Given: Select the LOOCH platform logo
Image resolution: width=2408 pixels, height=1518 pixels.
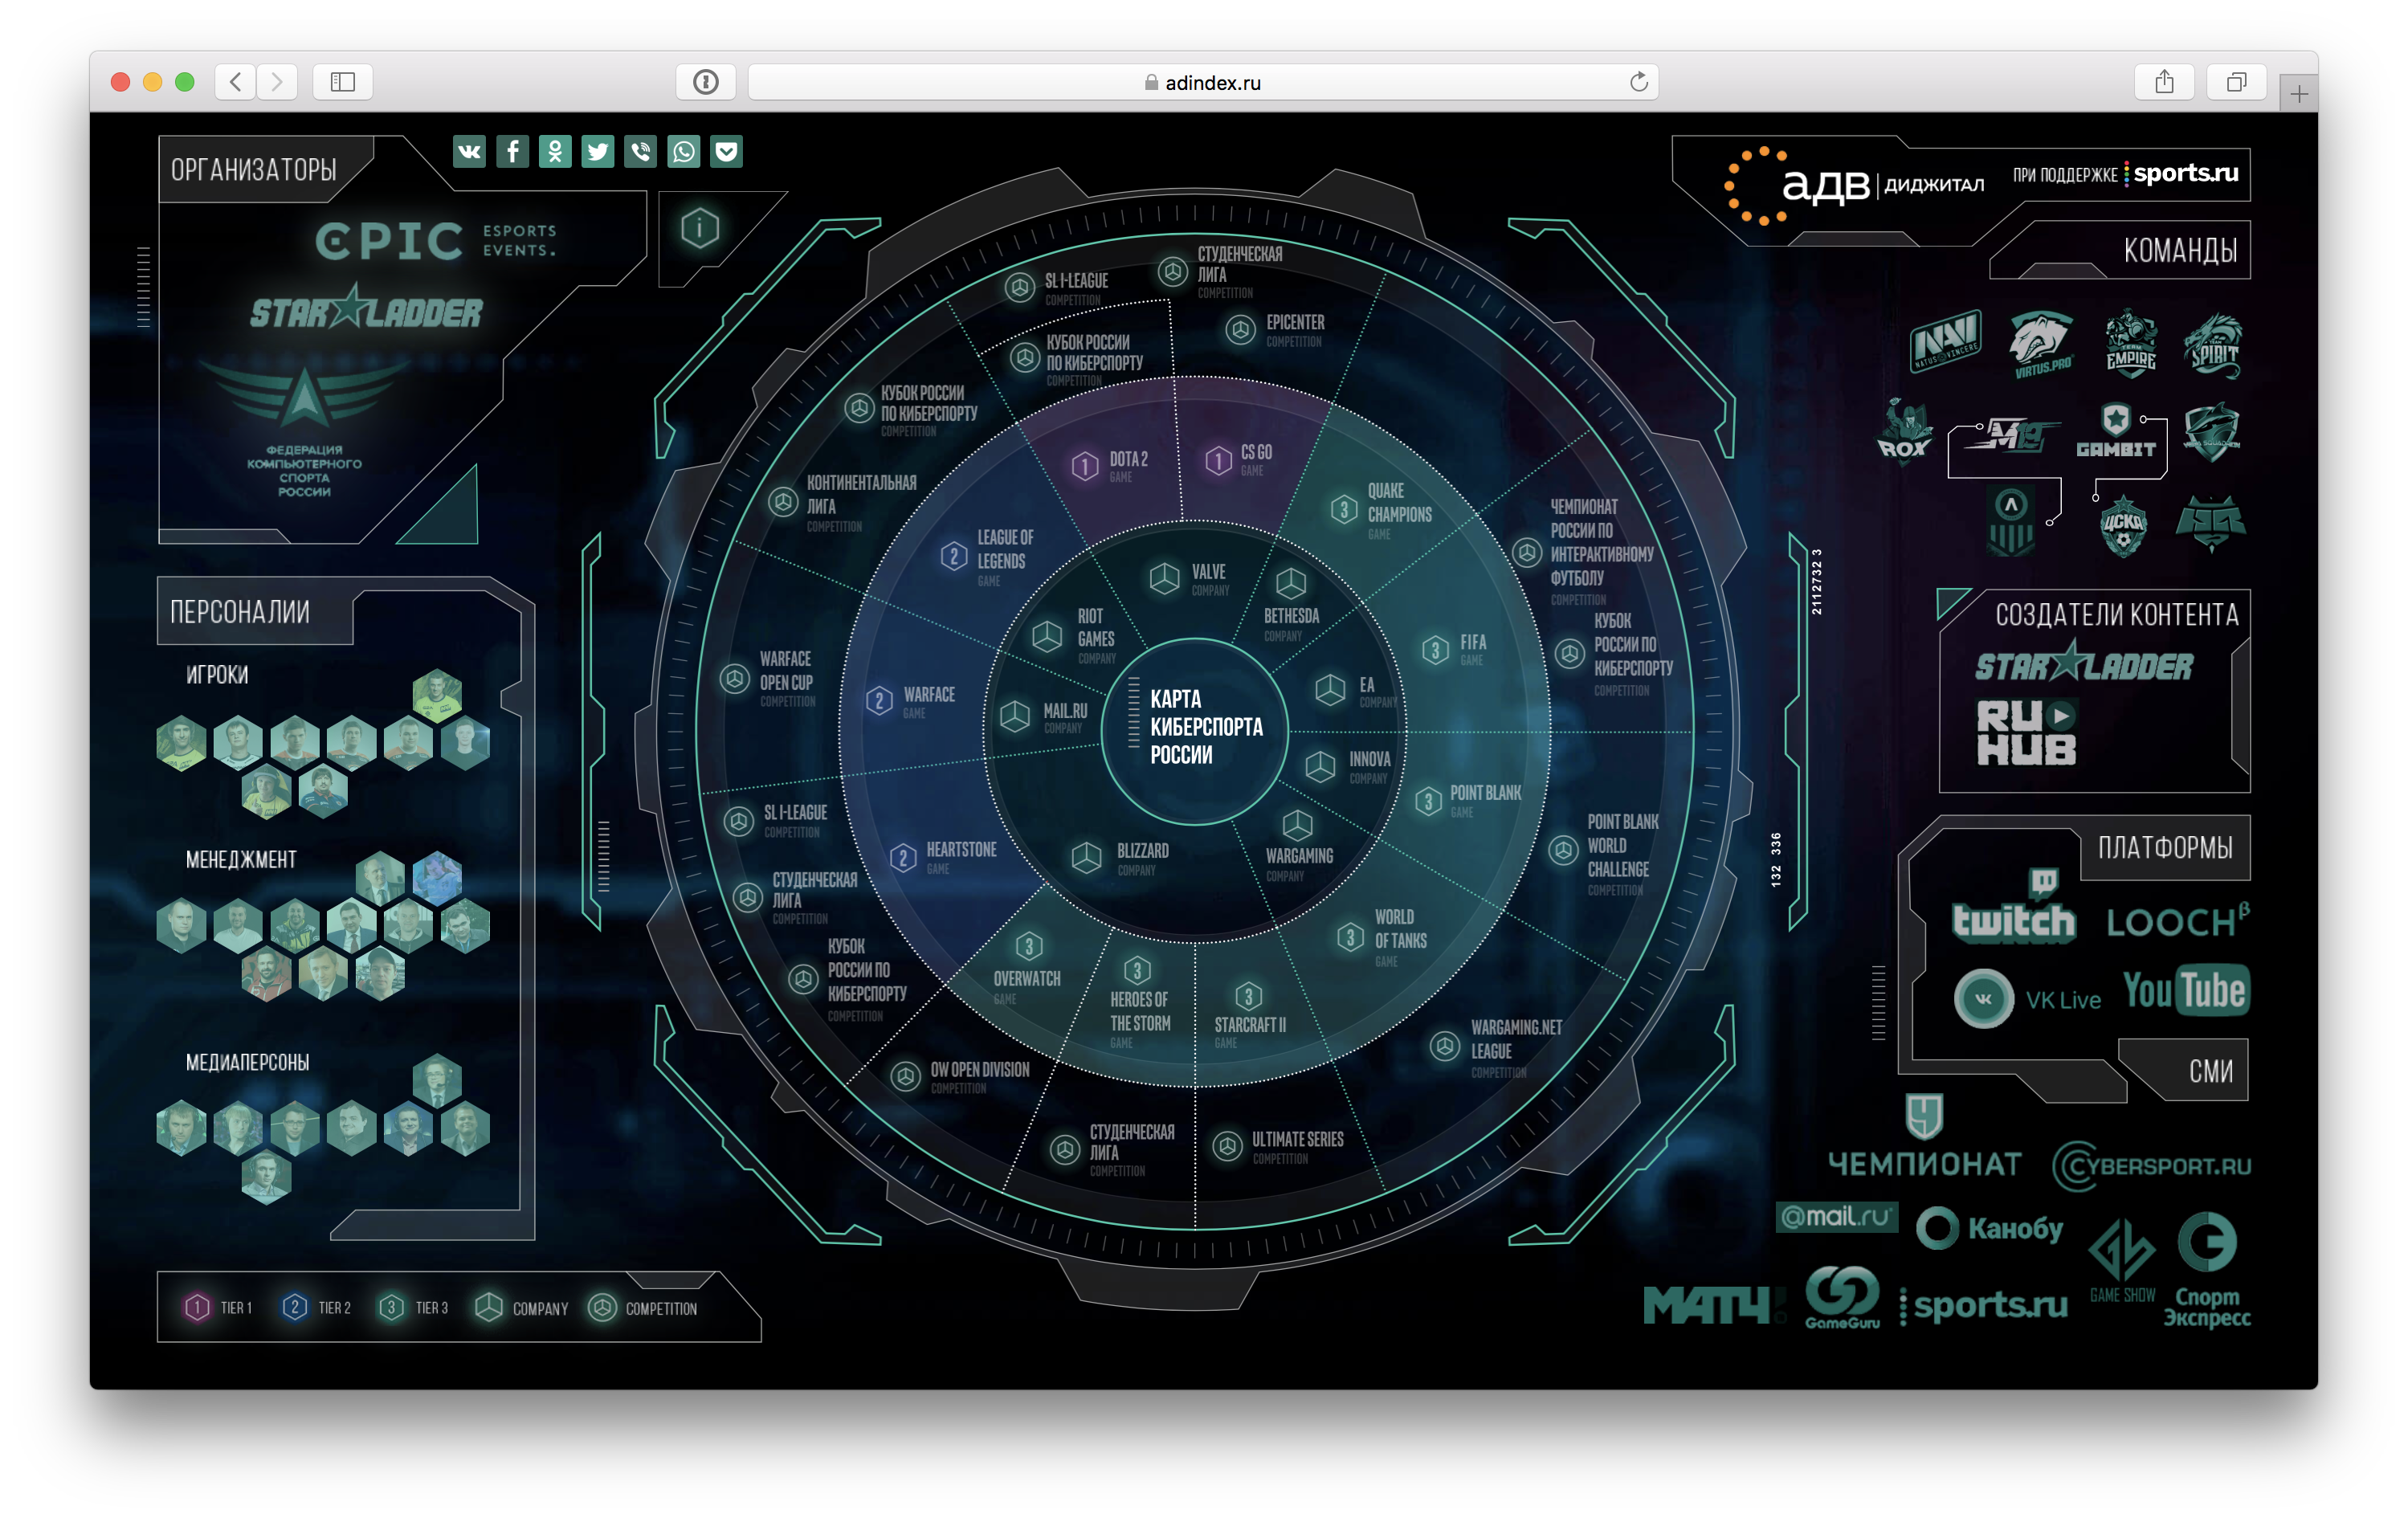Looking at the screenshot, I should click(x=2178, y=920).
